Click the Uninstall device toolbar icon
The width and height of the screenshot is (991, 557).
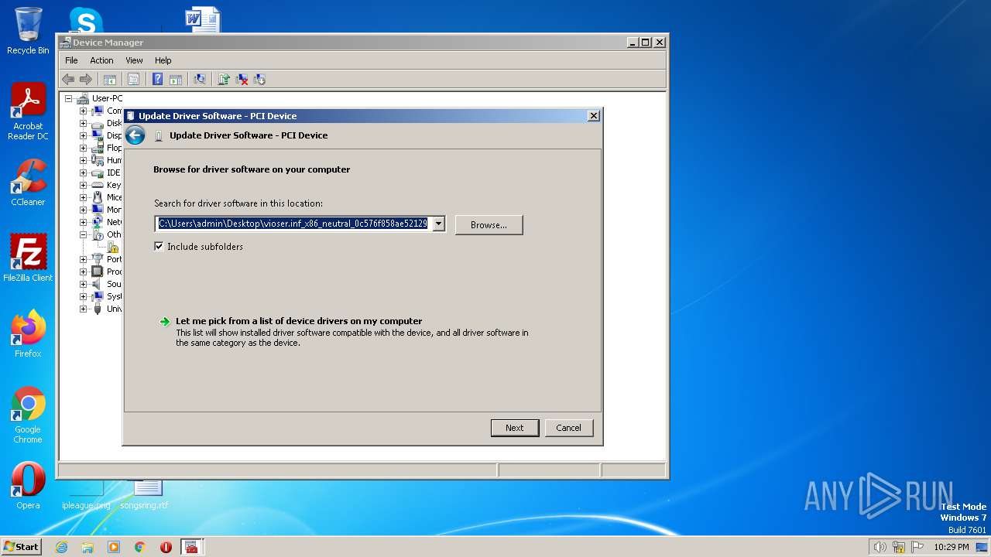(x=242, y=79)
